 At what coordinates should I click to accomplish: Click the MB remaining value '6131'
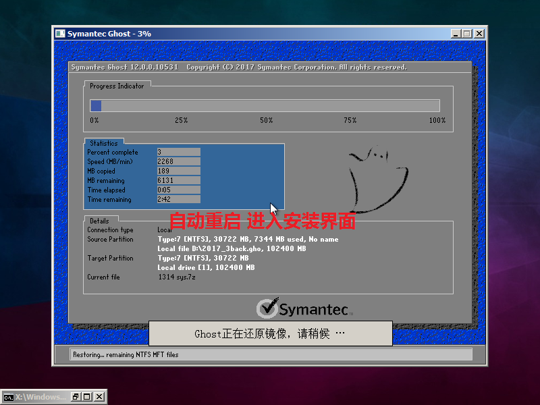pyautogui.click(x=179, y=180)
